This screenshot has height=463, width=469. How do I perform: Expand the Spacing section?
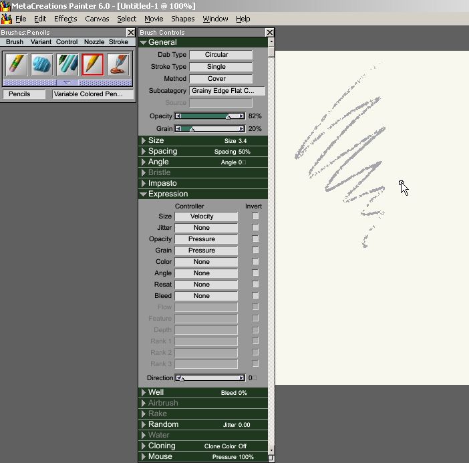click(143, 152)
